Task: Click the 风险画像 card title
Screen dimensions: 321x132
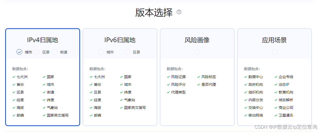Action: (x=197, y=40)
